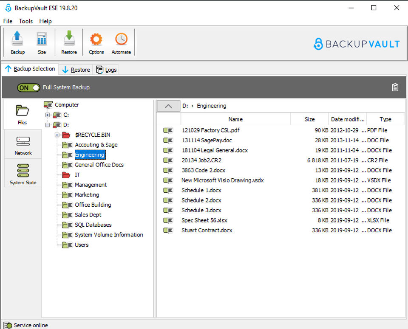Screen dimensions: 408x329
Task: Toggle backup flag for Stuart Contract.docx
Action: pos(168,230)
